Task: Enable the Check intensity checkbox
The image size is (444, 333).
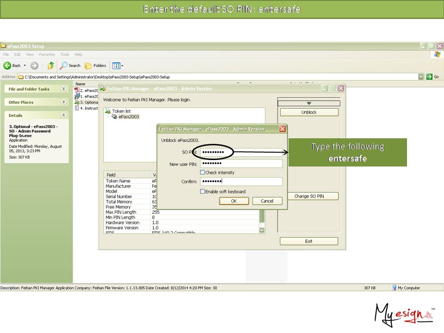Action: [203, 172]
